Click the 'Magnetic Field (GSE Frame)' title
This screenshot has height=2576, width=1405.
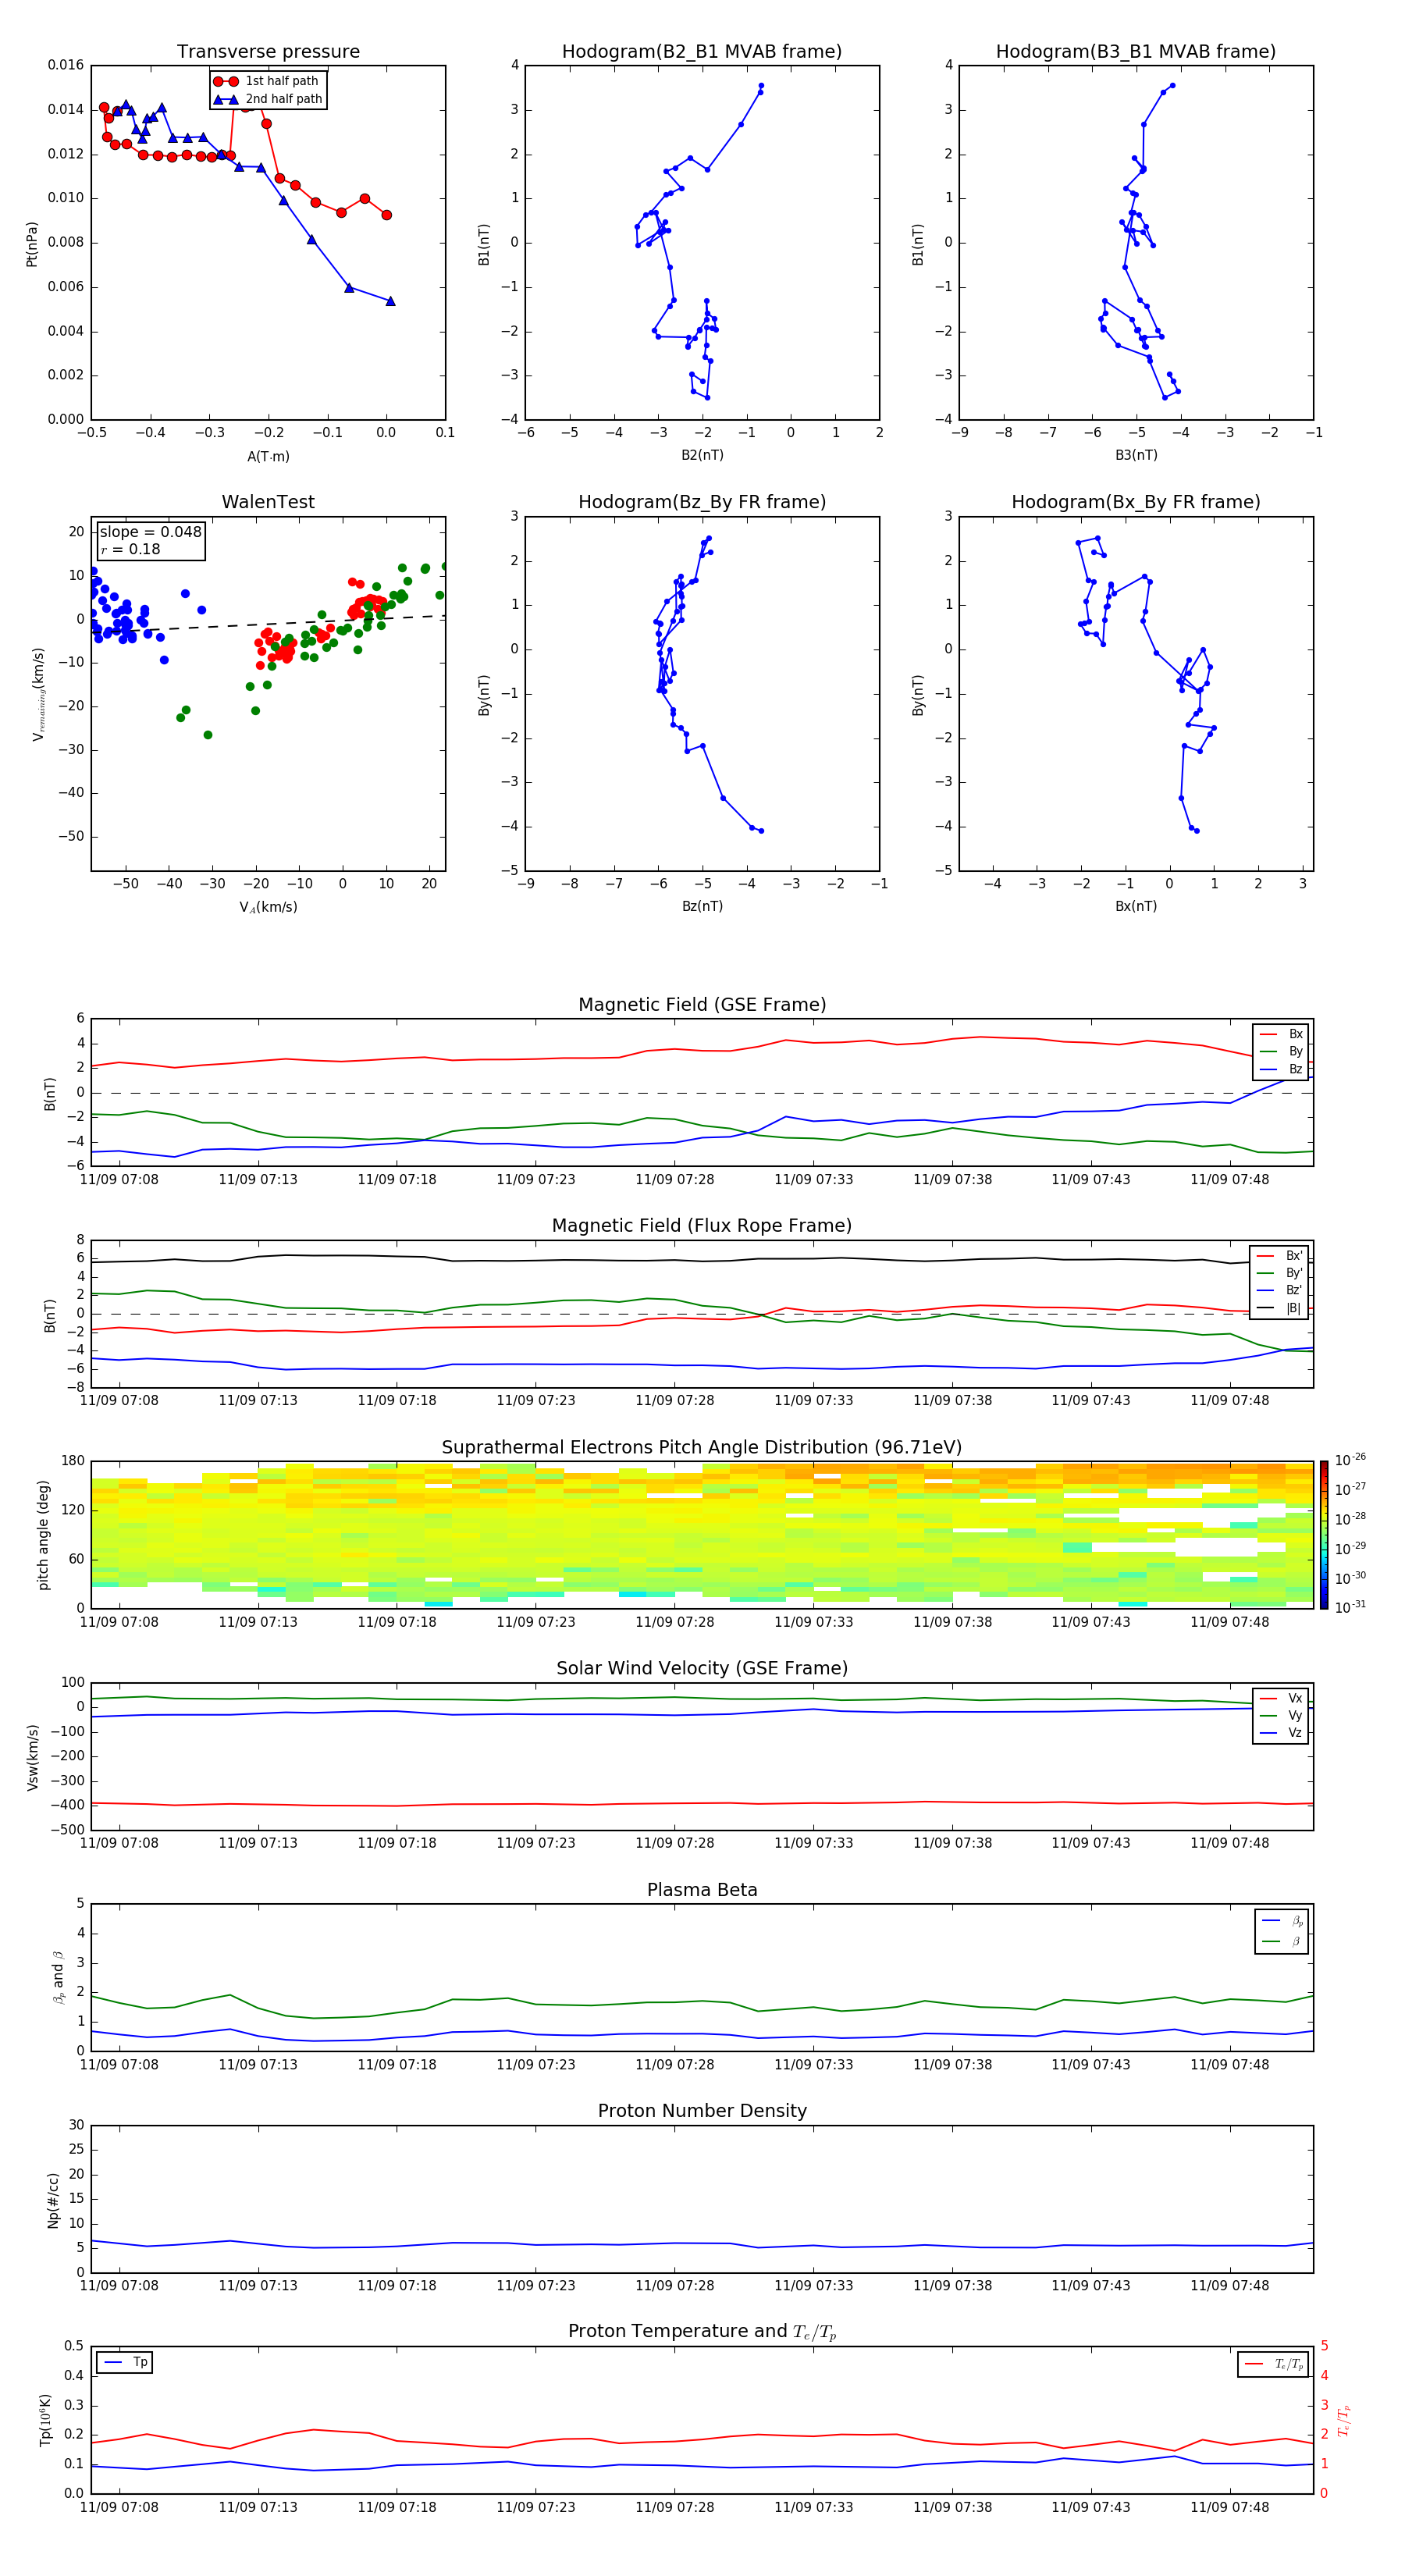tap(702, 1005)
